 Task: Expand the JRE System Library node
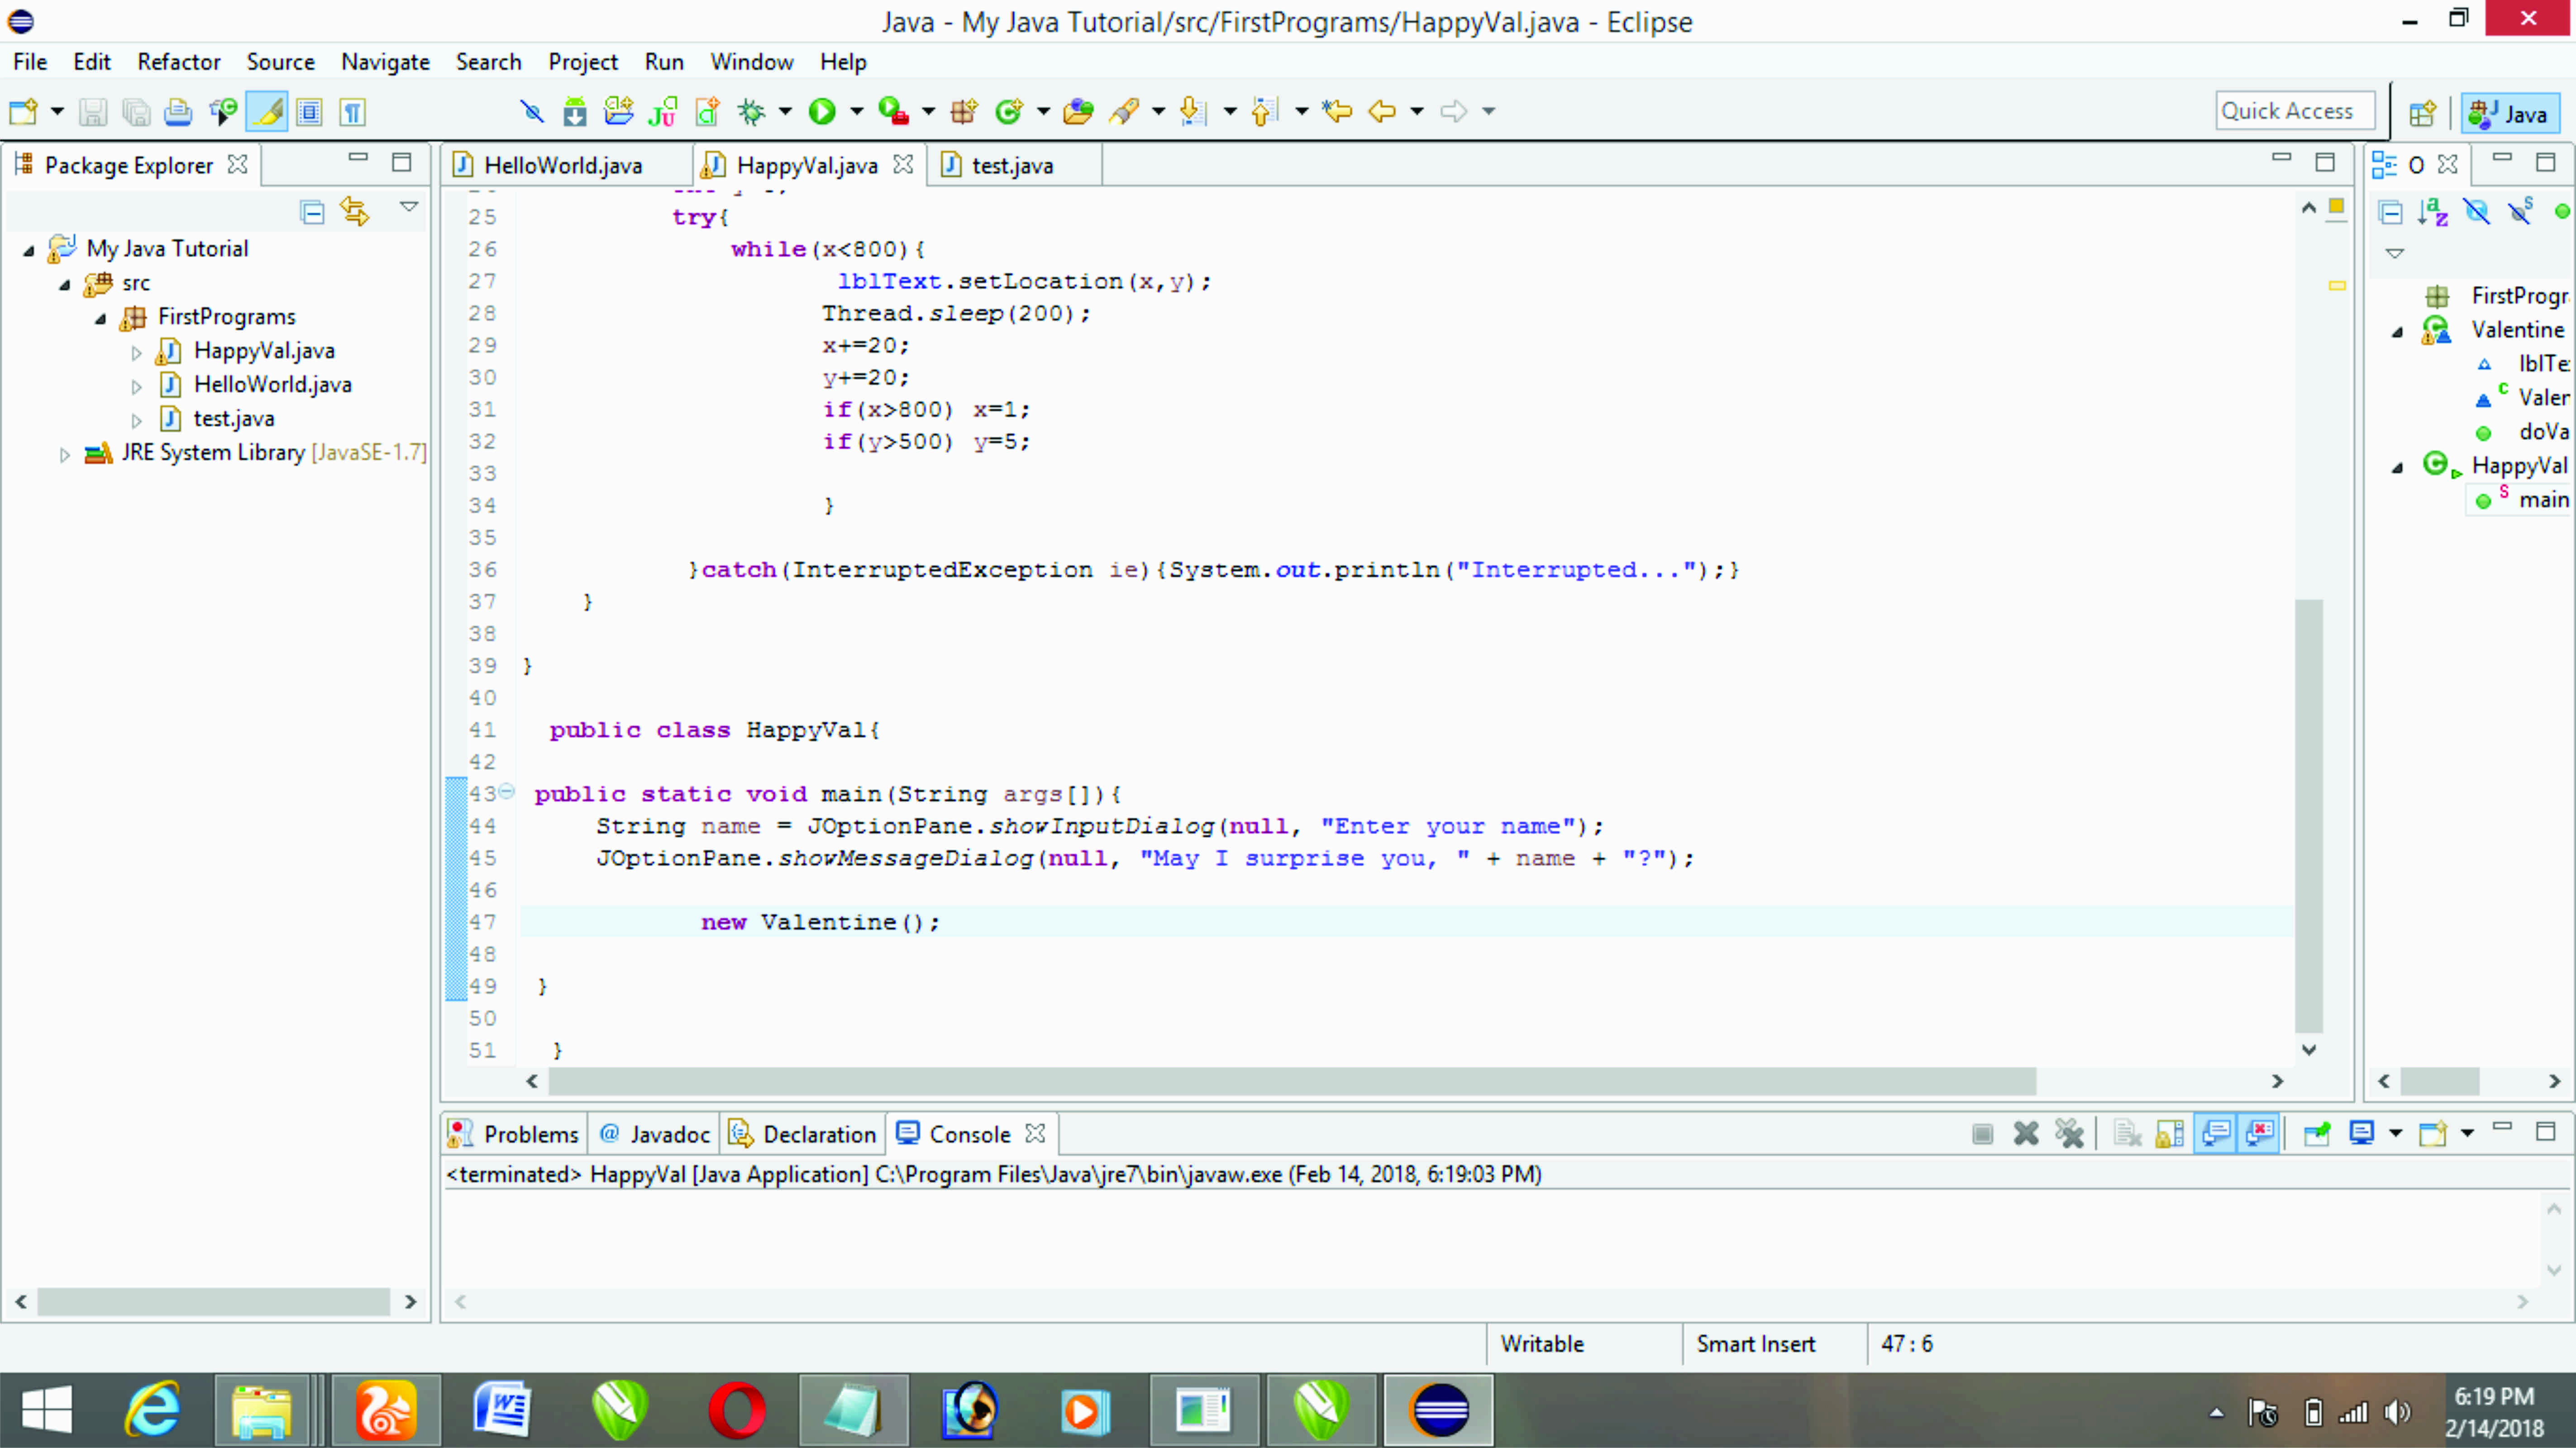coord(65,454)
